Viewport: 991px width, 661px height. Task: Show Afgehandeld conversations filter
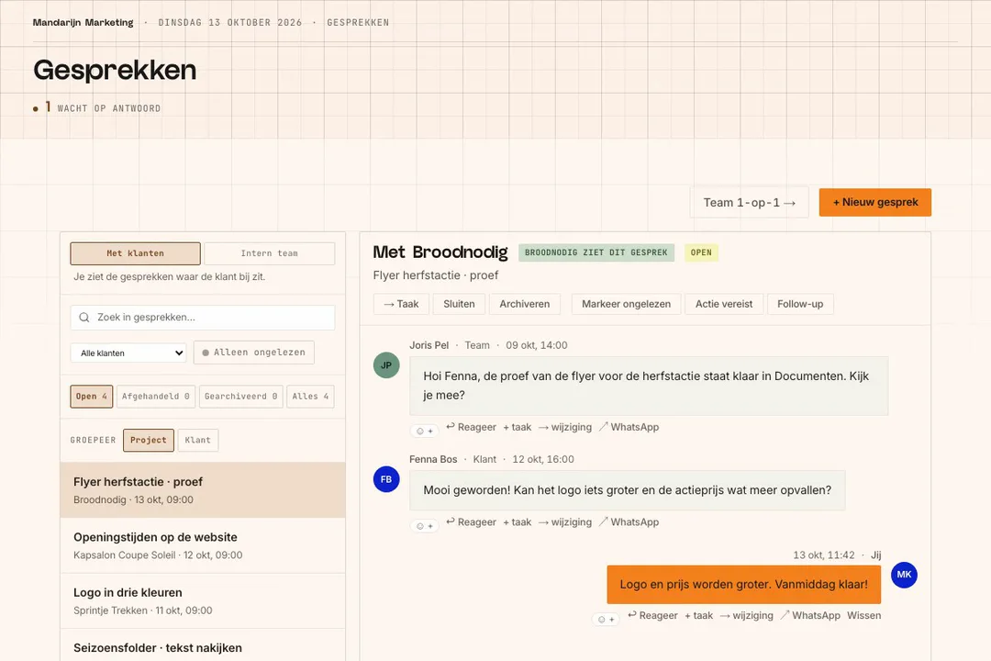pyautogui.click(x=155, y=397)
